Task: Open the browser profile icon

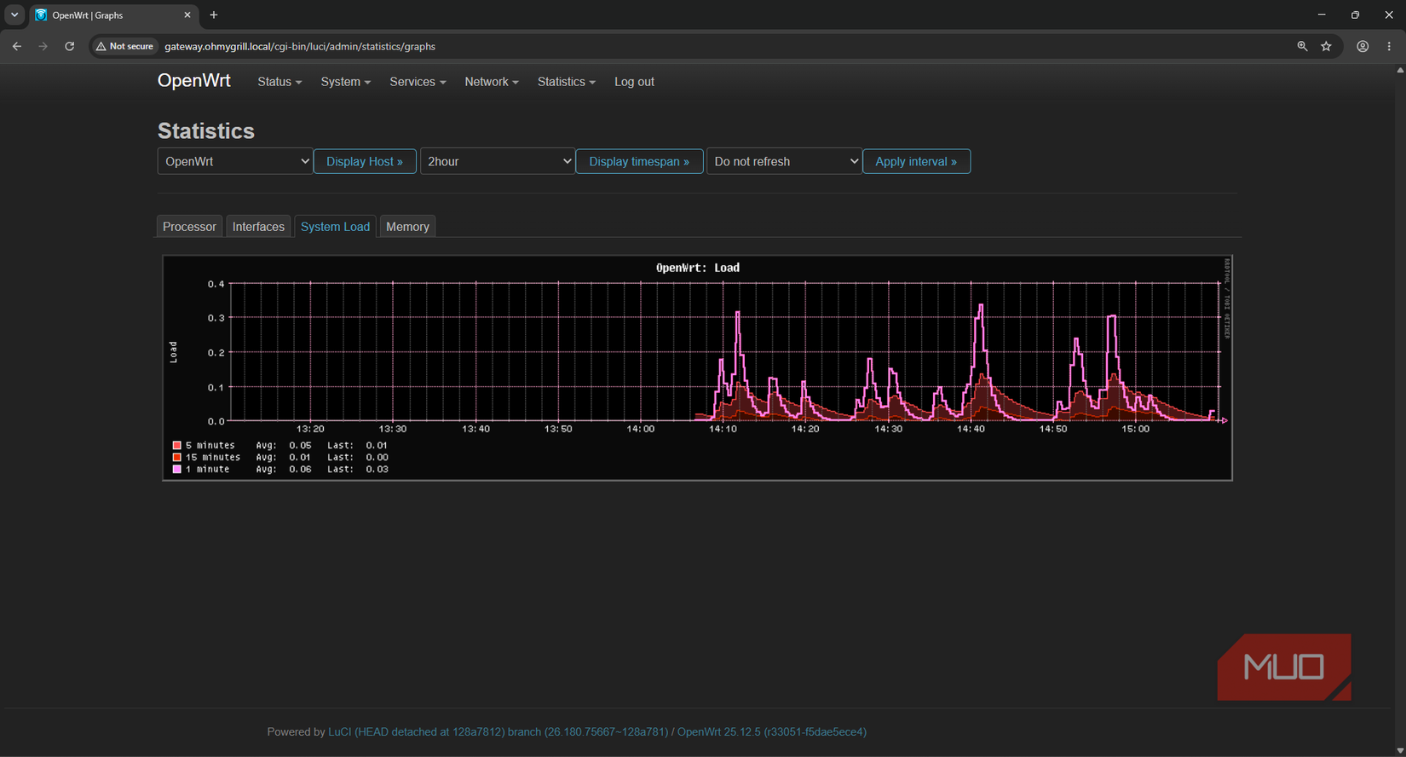Action: click(1363, 46)
